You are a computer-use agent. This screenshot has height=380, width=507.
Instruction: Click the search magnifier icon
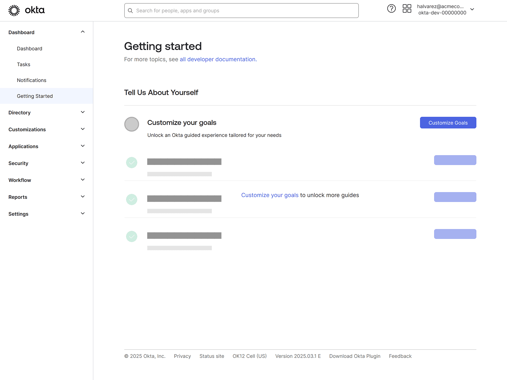pyautogui.click(x=130, y=11)
